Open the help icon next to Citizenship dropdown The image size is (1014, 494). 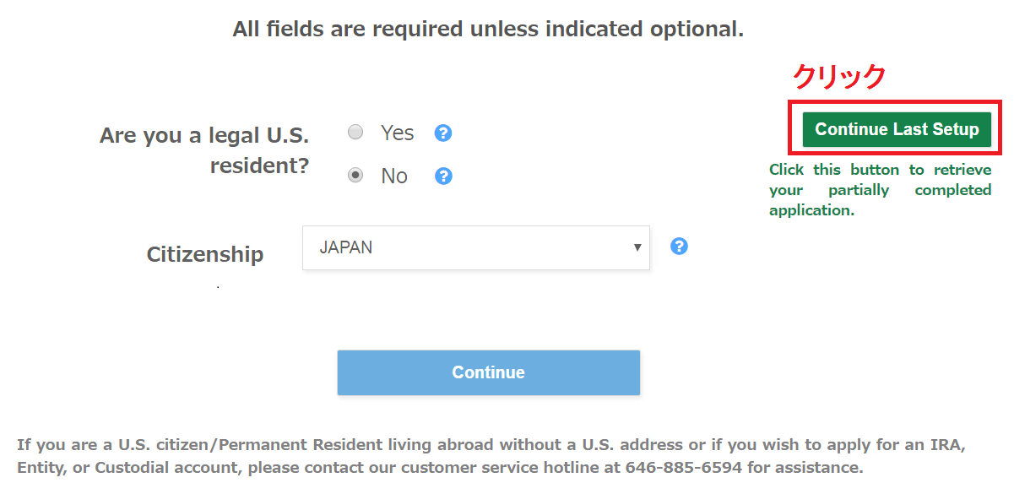pyautogui.click(x=679, y=247)
